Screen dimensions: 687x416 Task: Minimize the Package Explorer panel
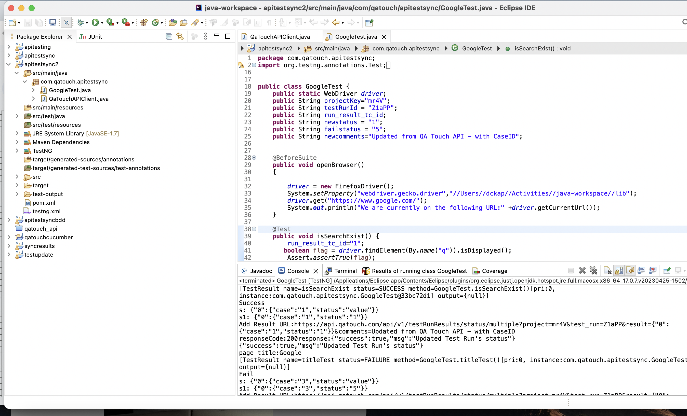[x=217, y=35]
